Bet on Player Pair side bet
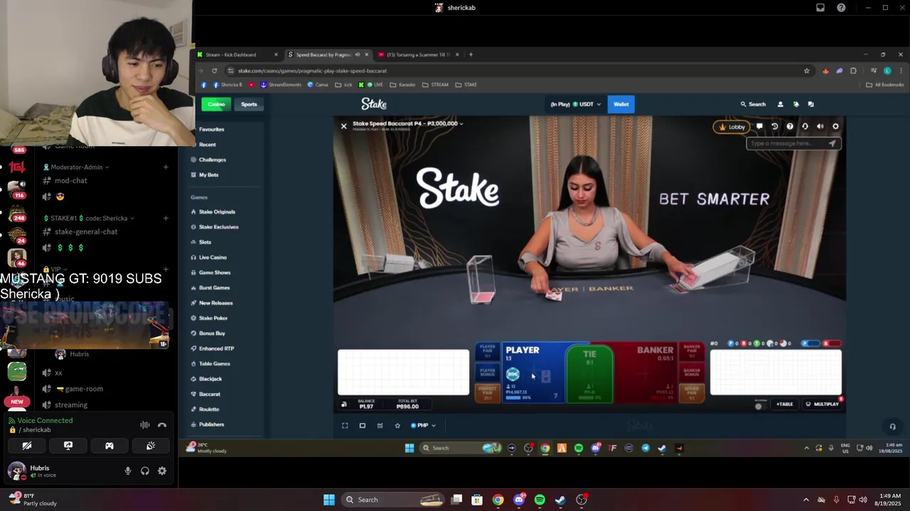This screenshot has width=910, height=511. point(488,351)
